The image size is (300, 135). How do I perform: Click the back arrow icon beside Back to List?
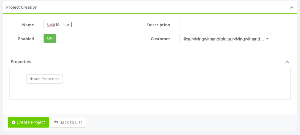click(x=56, y=122)
